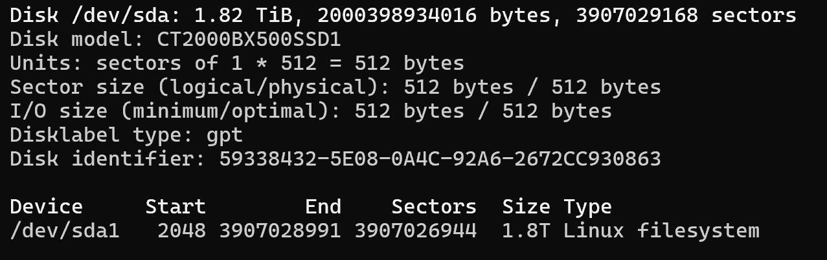
Task: Click the "Device" column header
Action: [x=47, y=206]
